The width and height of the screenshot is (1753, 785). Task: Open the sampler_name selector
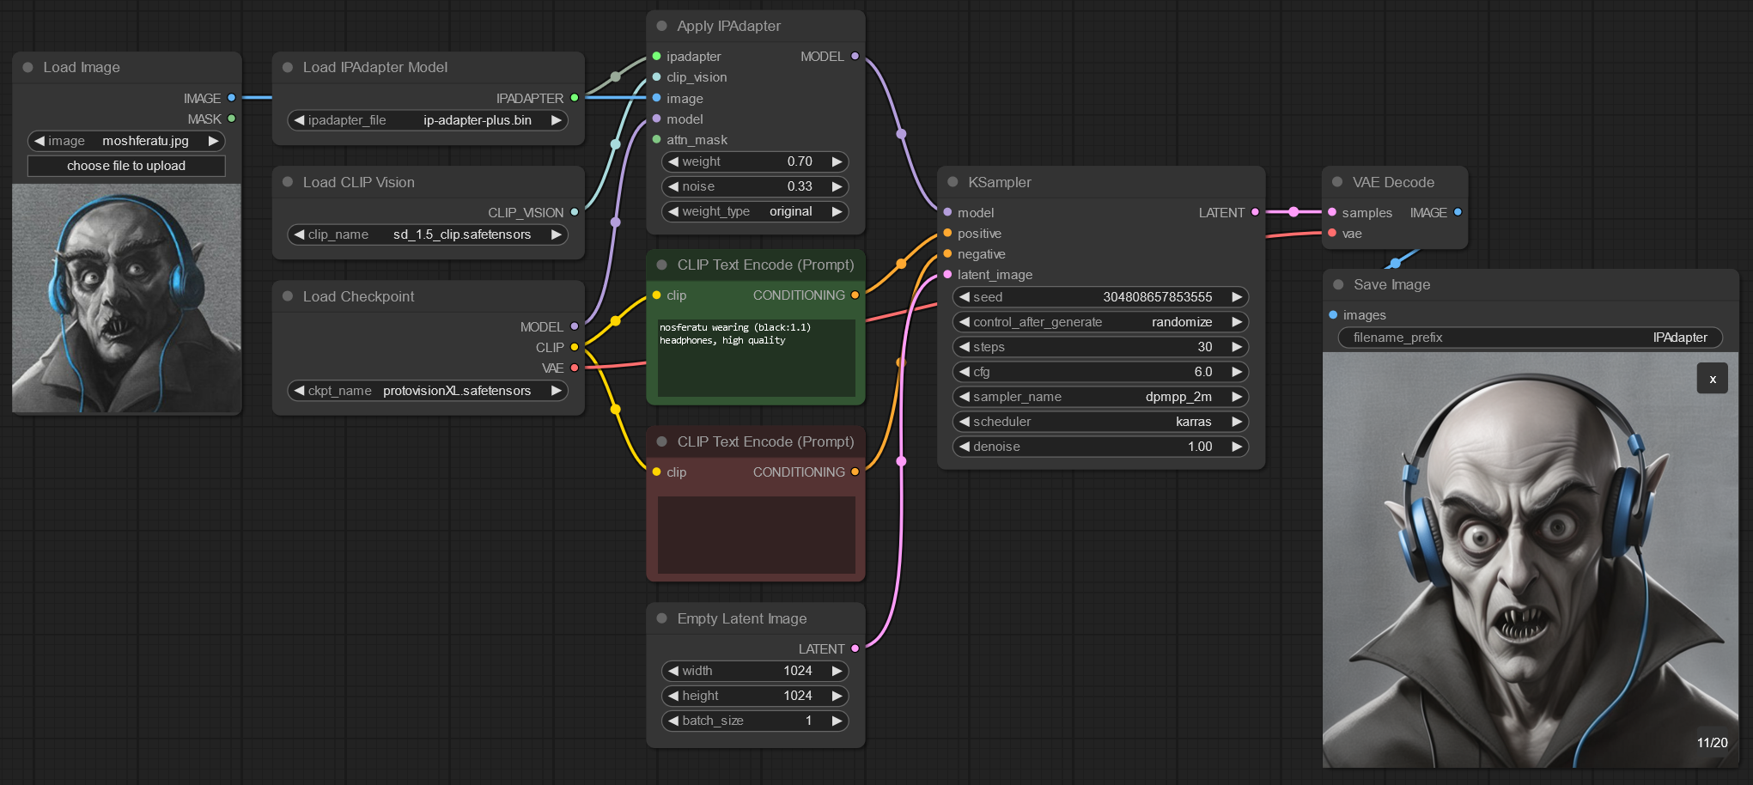pos(1100,397)
